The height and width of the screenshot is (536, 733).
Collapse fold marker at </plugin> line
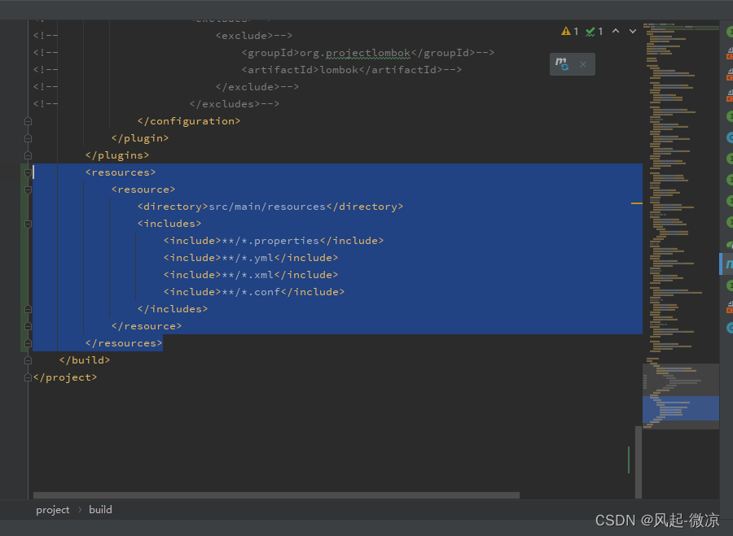pyautogui.click(x=28, y=138)
